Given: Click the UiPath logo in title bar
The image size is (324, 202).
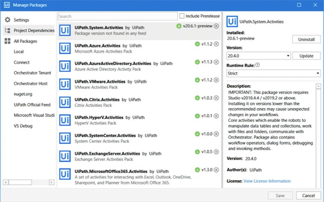Looking at the screenshot, I should (7, 5).
